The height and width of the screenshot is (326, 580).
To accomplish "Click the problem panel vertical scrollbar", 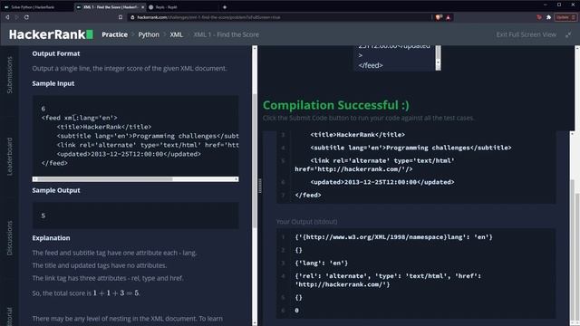I will (255, 161).
